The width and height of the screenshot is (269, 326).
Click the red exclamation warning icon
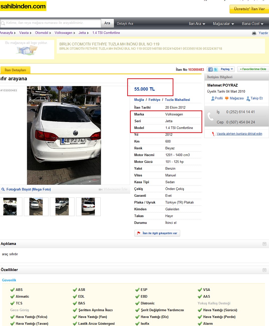pyautogui.click(x=213, y=134)
